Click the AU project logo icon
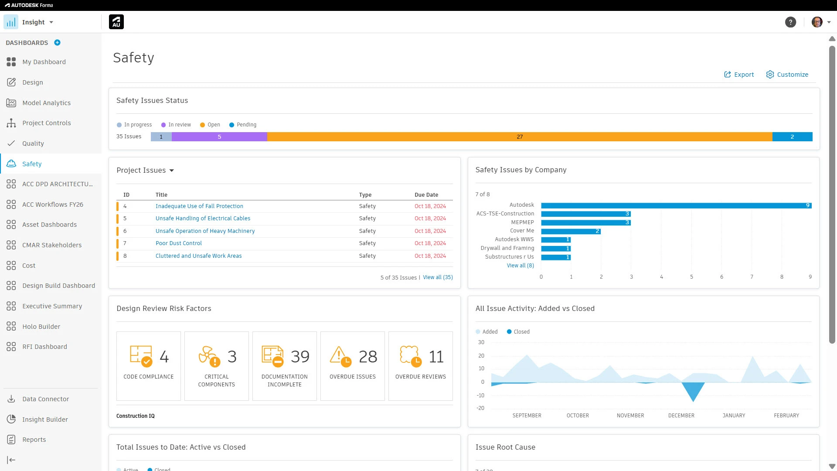This screenshot has height=471, width=837. pyautogui.click(x=116, y=22)
